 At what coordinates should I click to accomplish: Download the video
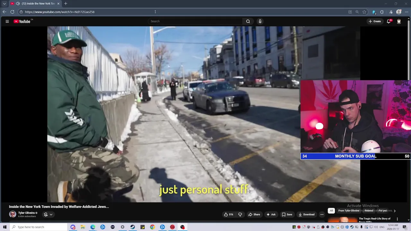click(306, 214)
